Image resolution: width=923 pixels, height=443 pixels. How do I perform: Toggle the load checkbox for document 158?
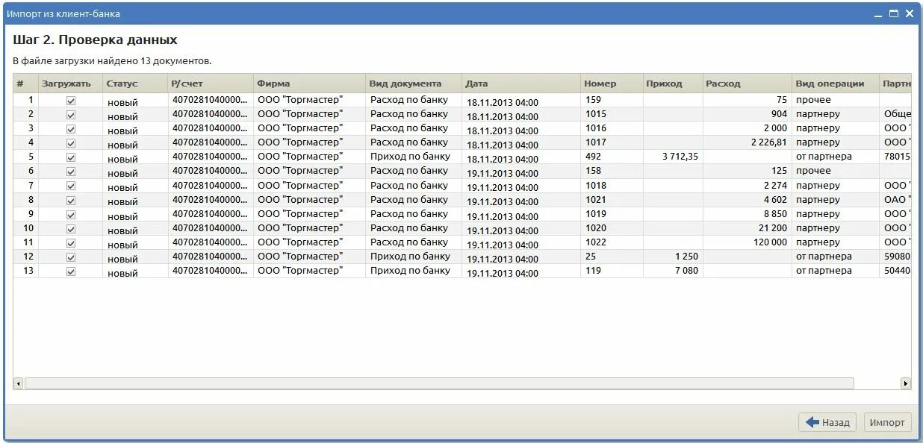point(71,172)
